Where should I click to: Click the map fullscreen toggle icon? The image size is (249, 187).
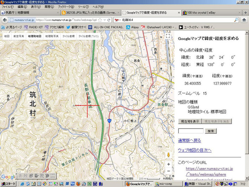tap(168, 36)
